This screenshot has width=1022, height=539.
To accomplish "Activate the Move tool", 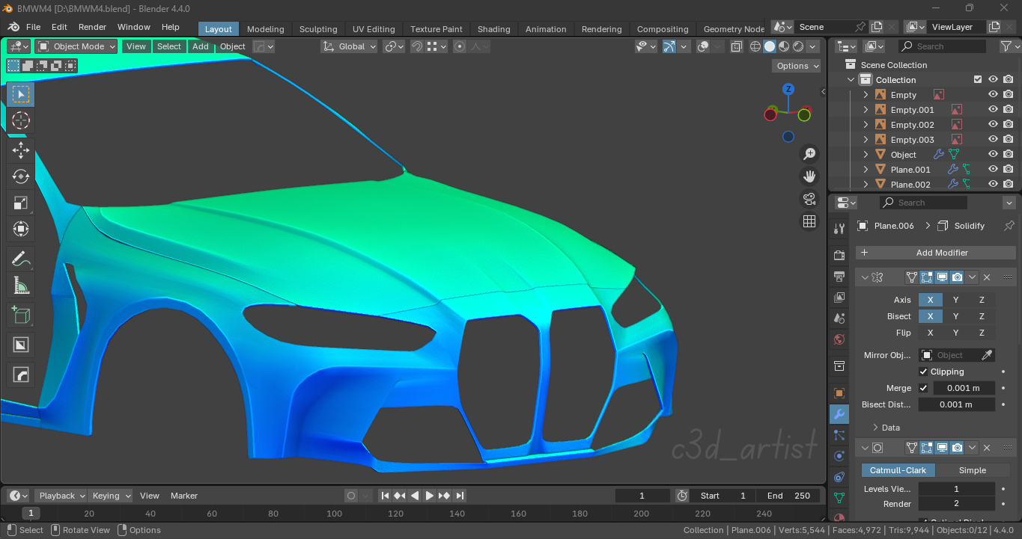I will 21,150.
